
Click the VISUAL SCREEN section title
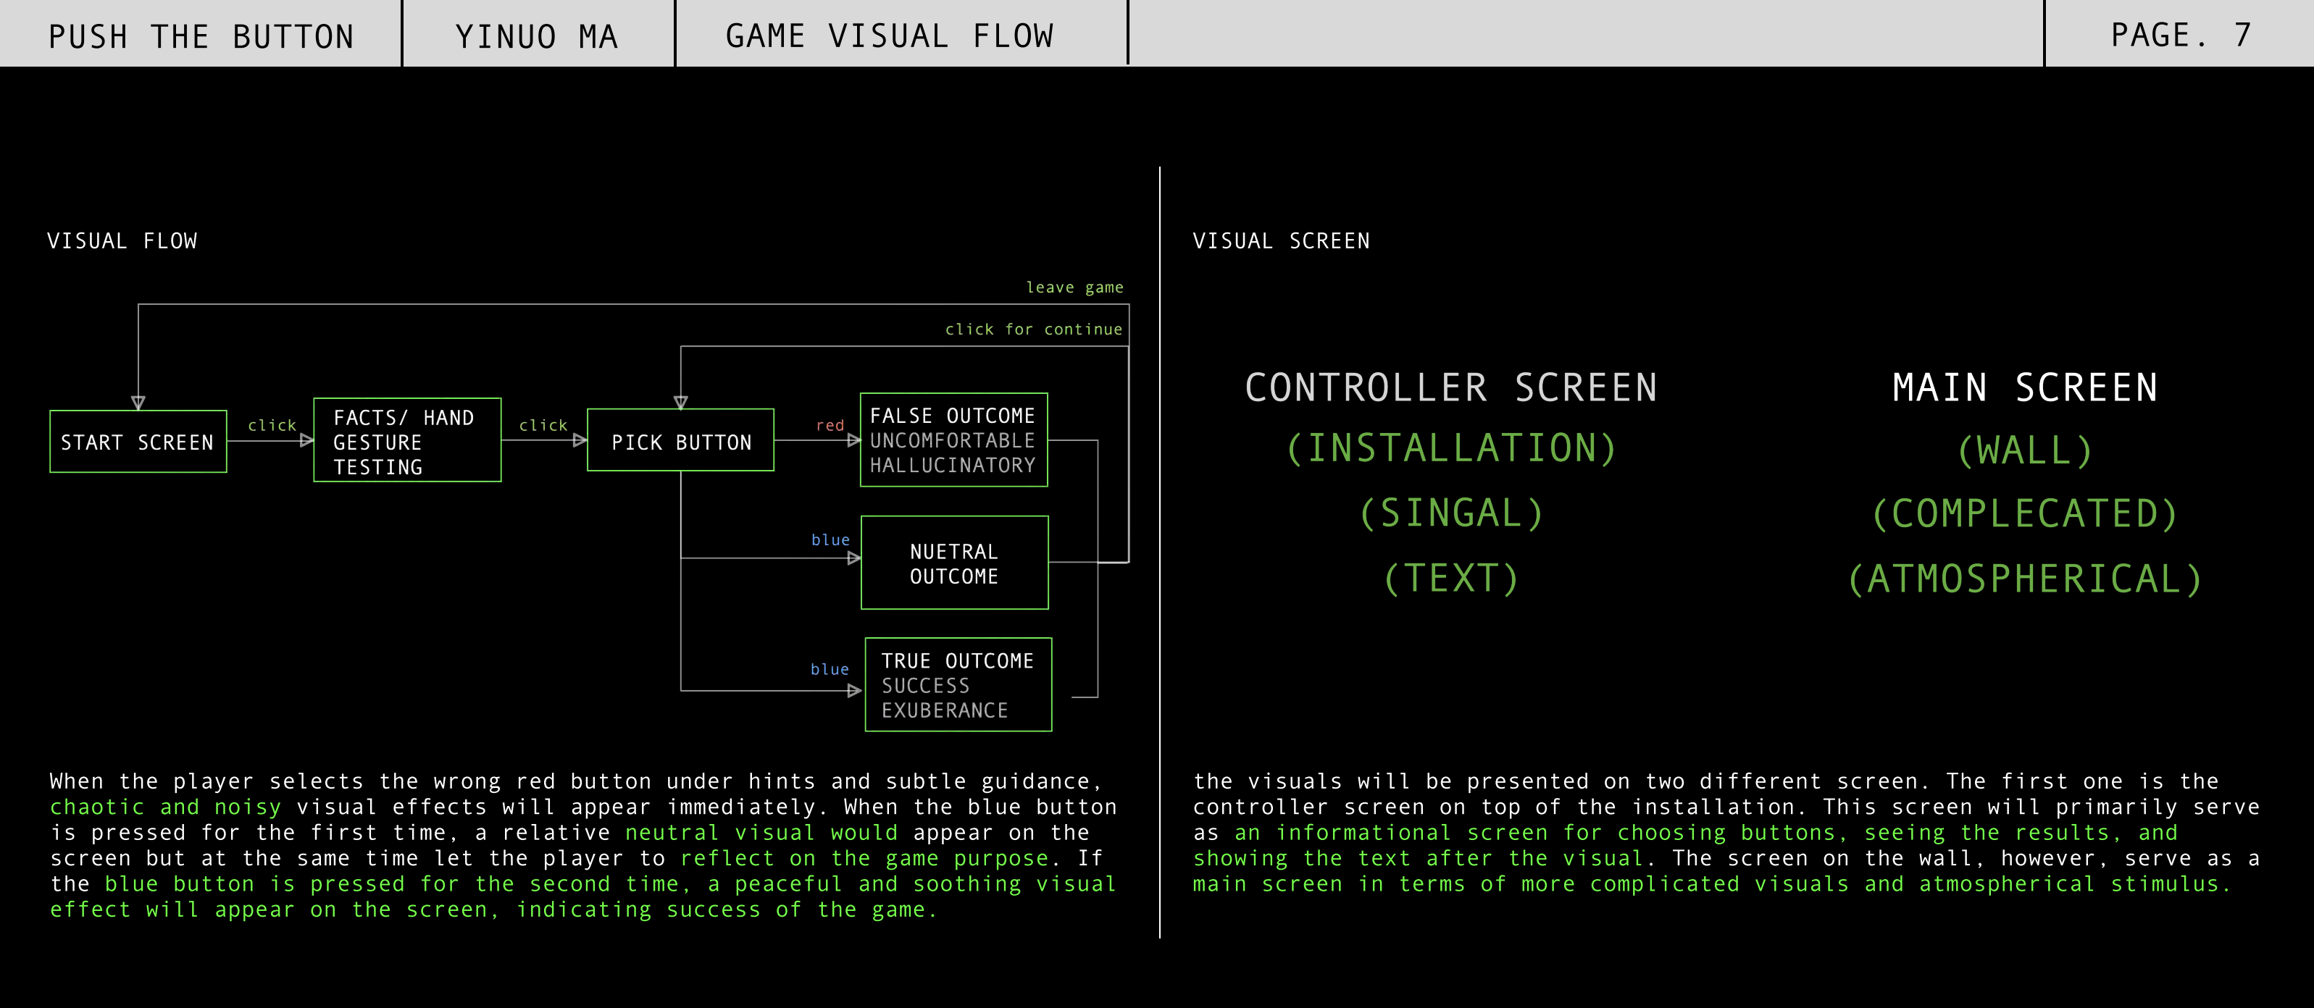point(1281,240)
